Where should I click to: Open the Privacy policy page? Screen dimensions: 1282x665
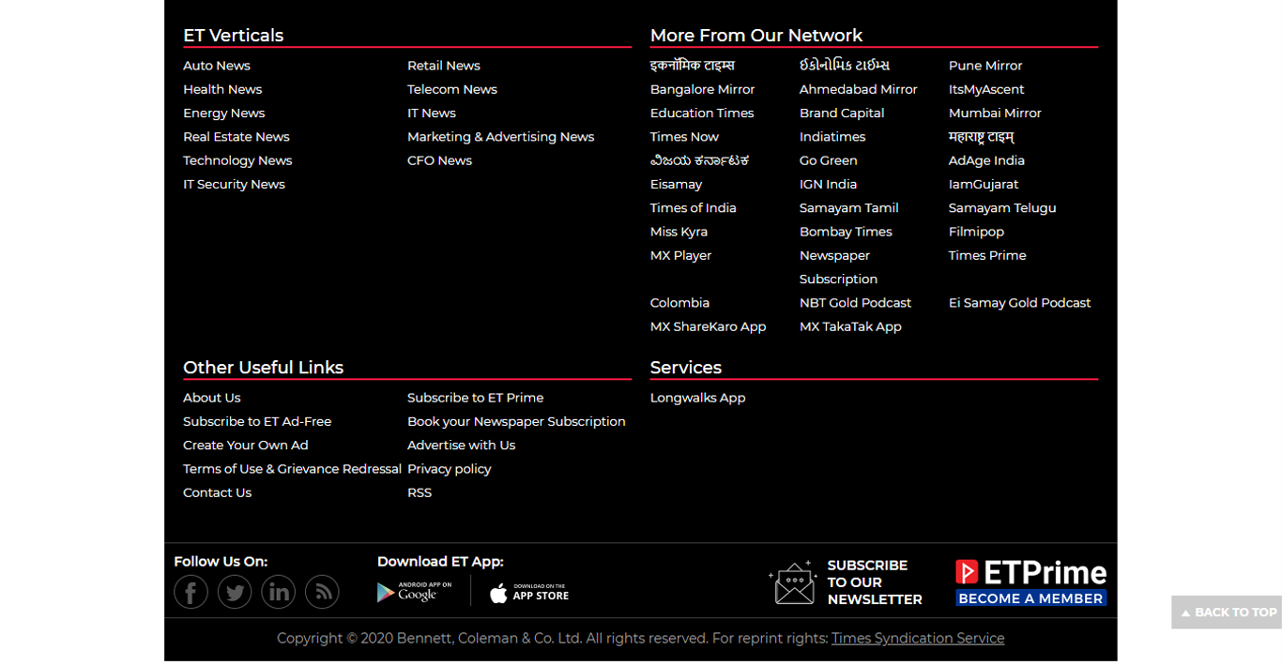point(449,469)
